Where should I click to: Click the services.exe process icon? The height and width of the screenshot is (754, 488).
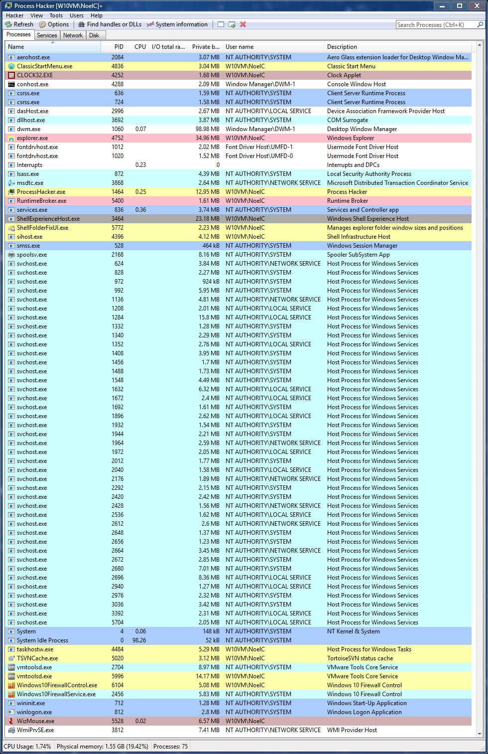coord(11,210)
